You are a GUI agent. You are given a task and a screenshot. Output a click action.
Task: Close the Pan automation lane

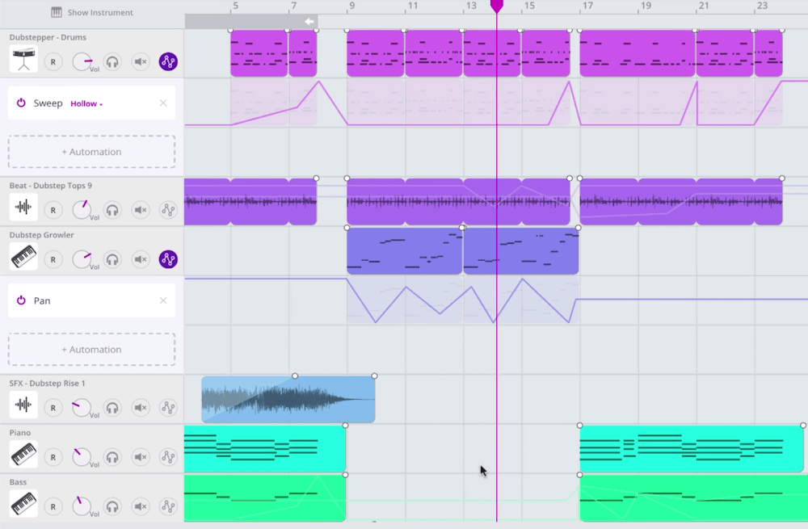tap(162, 300)
